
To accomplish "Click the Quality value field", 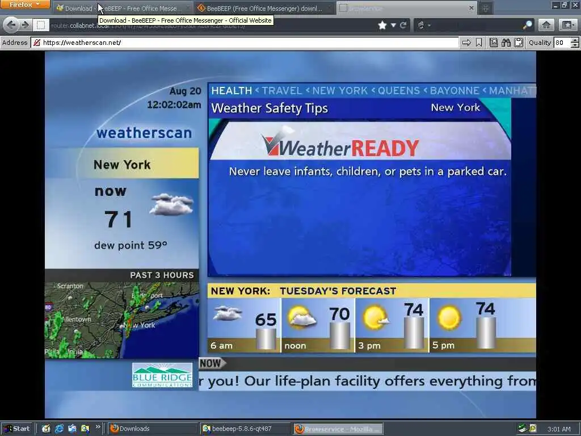I will pos(562,43).
